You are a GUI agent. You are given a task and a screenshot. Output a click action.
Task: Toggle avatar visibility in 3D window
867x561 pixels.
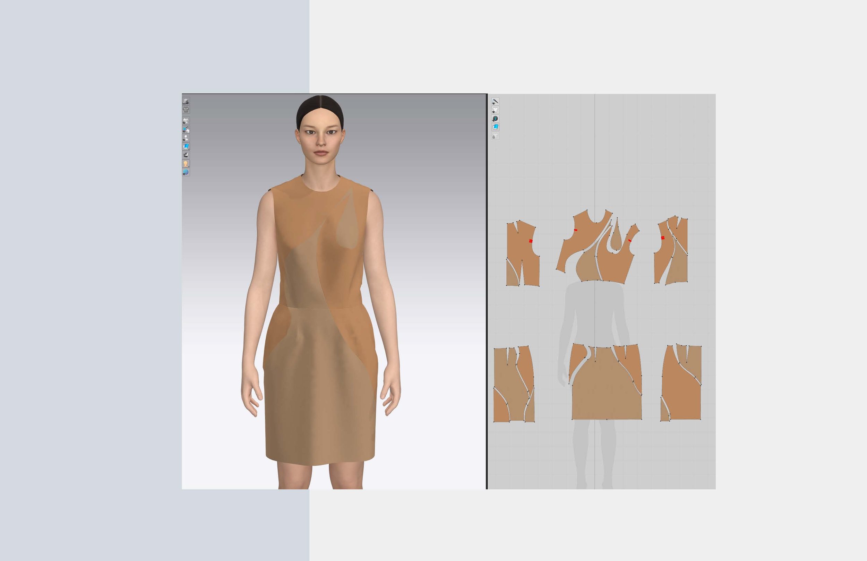click(186, 138)
